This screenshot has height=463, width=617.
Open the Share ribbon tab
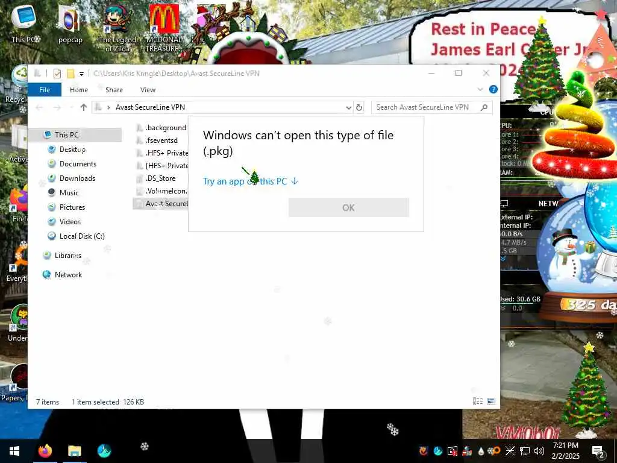(x=114, y=90)
